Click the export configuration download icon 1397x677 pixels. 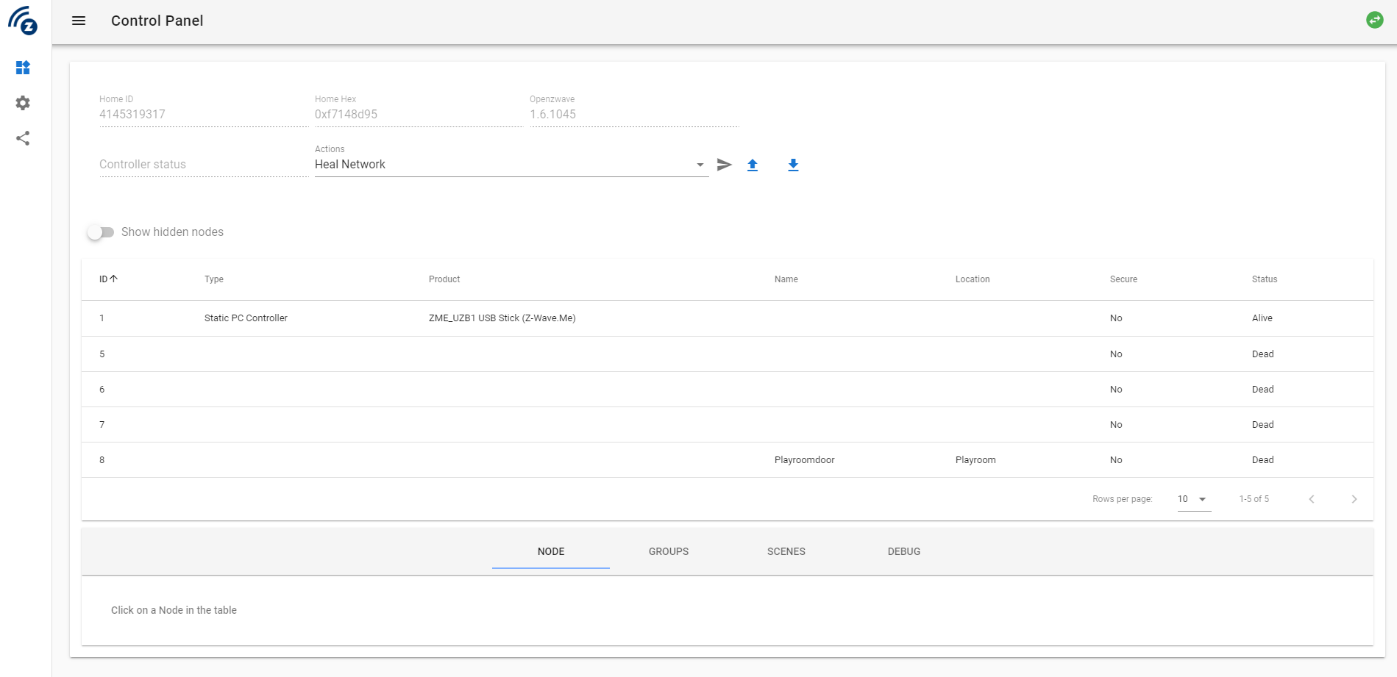tap(793, 165)
